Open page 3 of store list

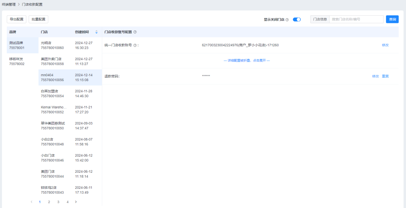click(x=58, y=202)
